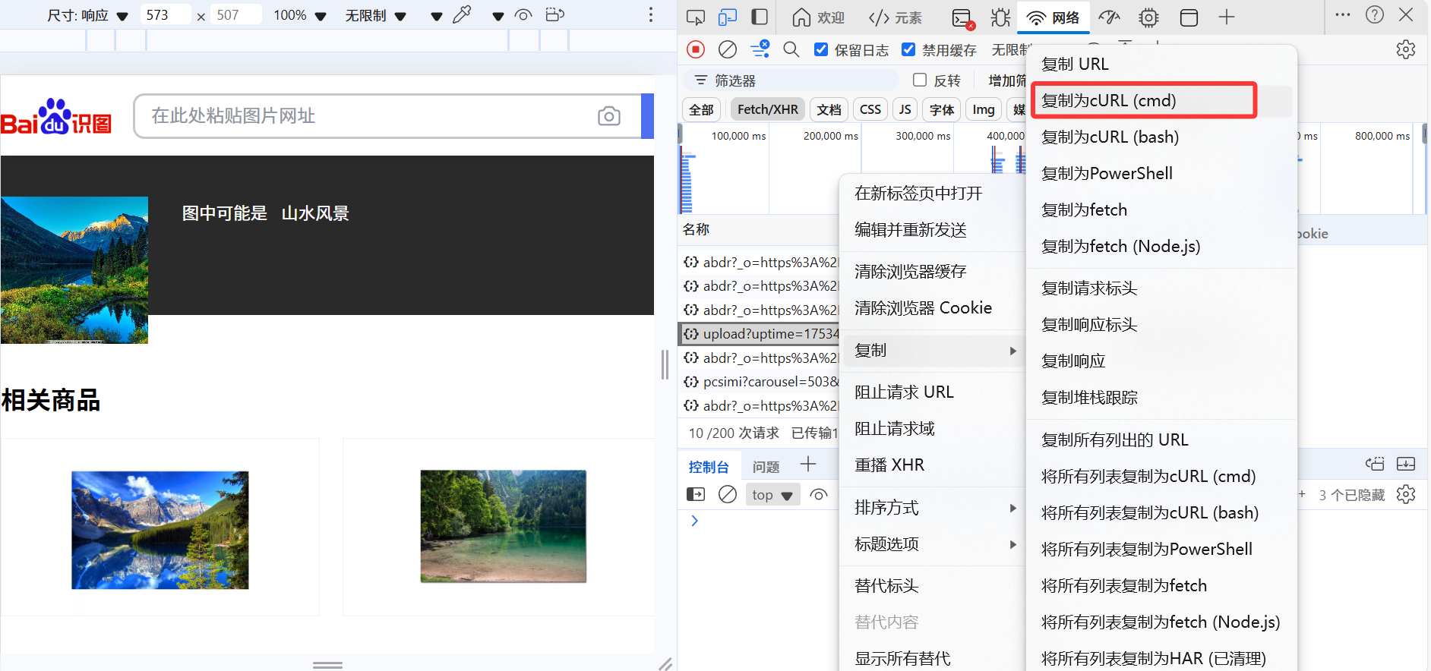1431x671 pixels.
Task: Switch to the 欢迎 tab
Action: [819, 17]
